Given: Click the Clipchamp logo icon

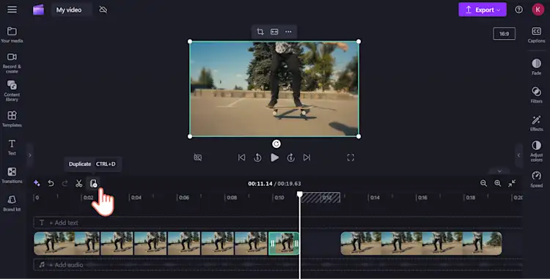Looking at the screenshot, I should click(x=38, y=10).
